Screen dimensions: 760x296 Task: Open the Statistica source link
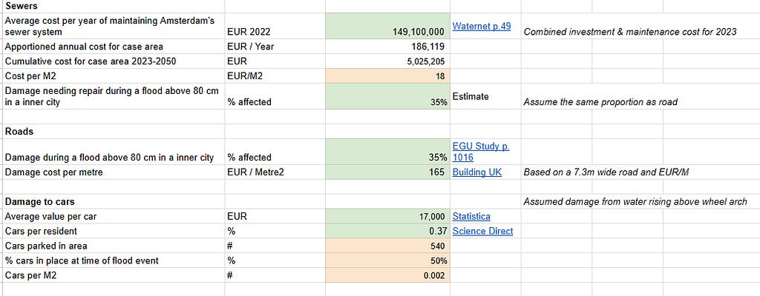471,217
